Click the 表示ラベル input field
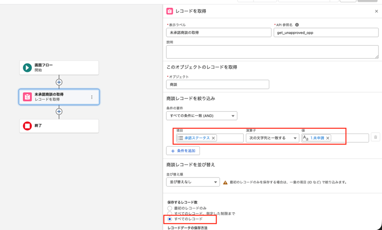382x230 pixels. pyautogui.click(x=218, y=33)
